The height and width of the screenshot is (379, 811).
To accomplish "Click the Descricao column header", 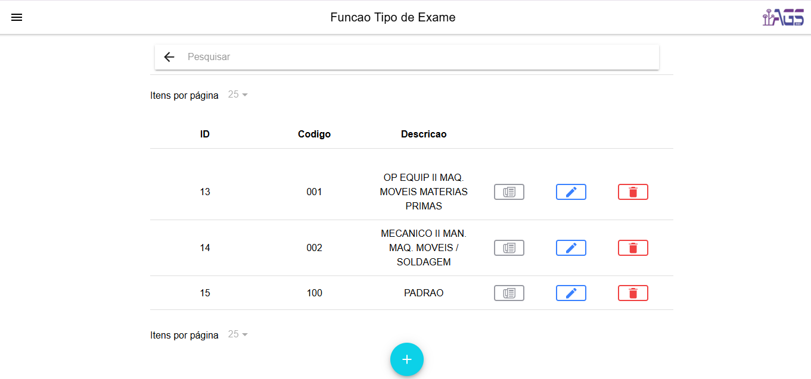I will point(424,134).
